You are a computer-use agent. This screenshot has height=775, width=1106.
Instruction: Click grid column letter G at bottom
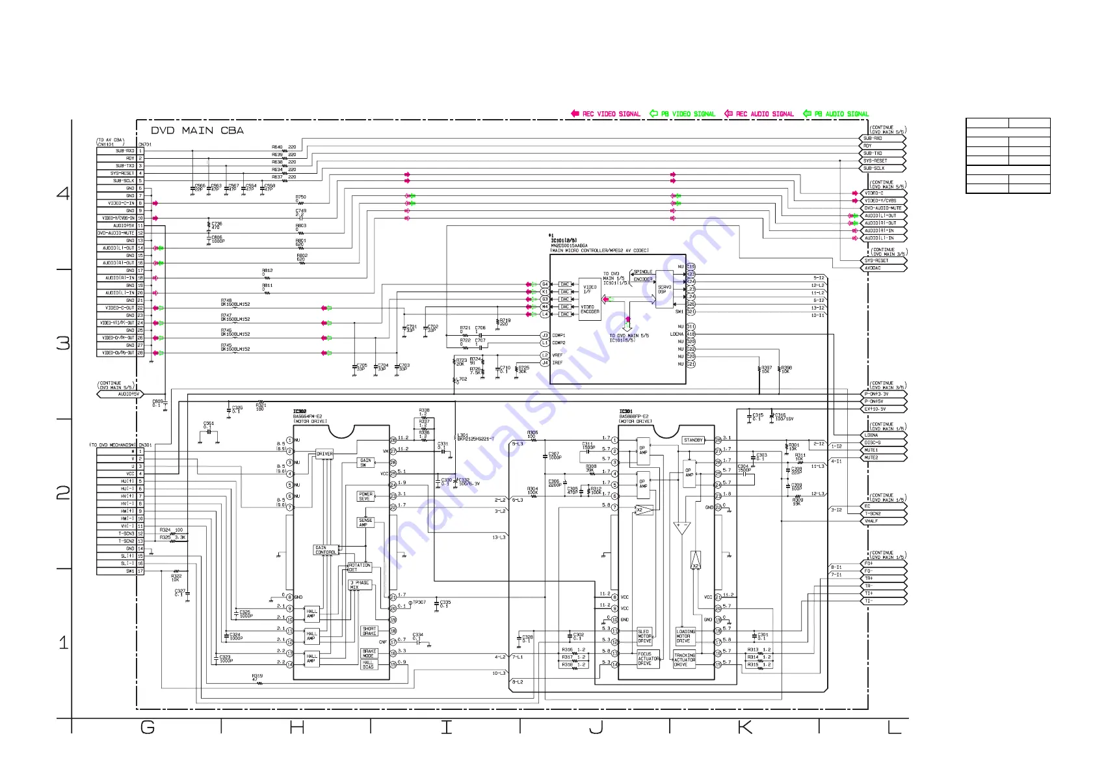tap(148, 727)
